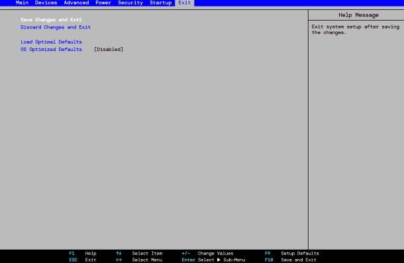The image size is (404, 263).
Task: Select the Security tab
Action: coord(130,3)
